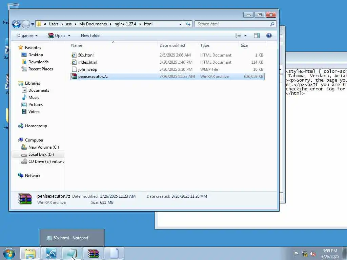Click the Refresh button beside the address bar
This screenshot has width=347, height=260.
tap(188, 24)
